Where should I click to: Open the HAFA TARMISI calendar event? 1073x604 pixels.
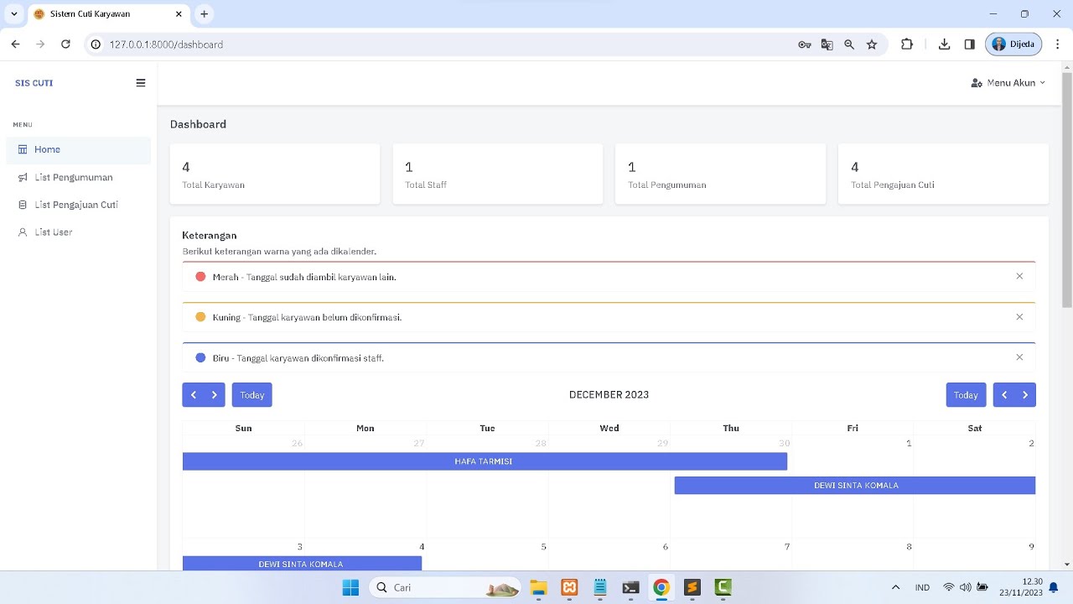pyautogui.click(x=485, y=461)
